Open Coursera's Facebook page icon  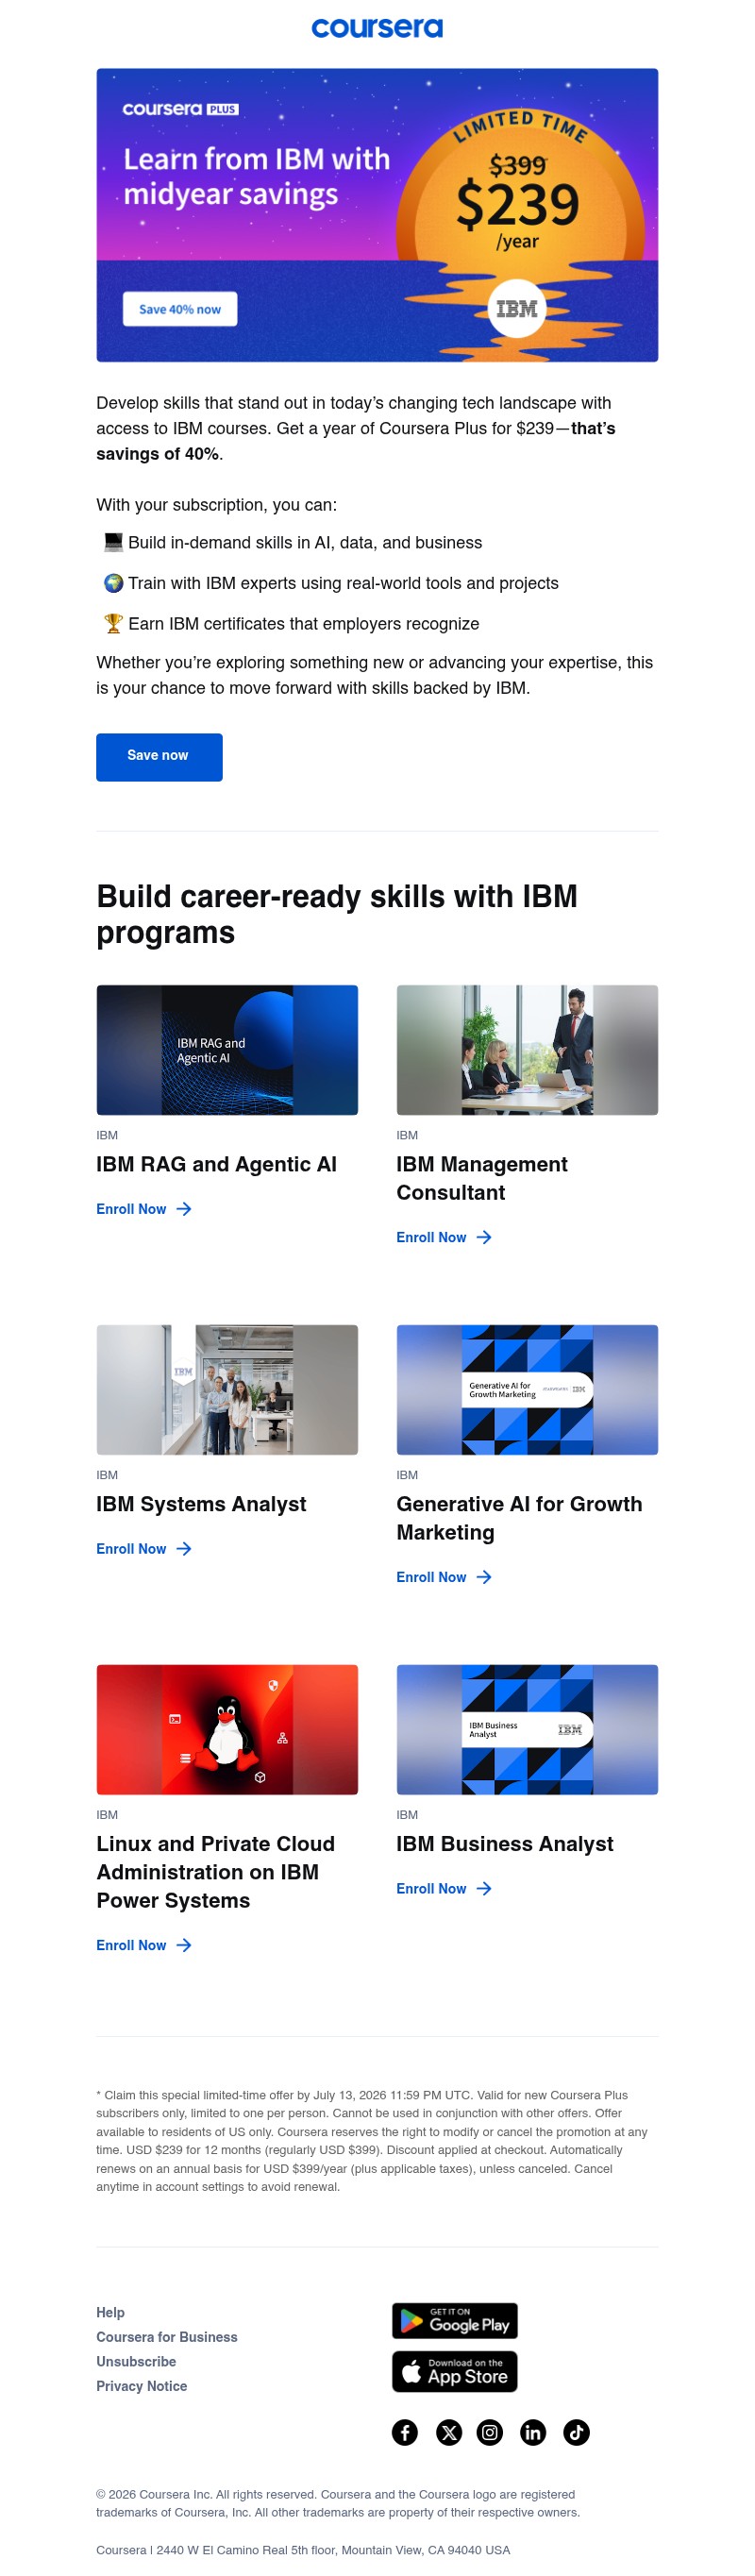coord(405,2432)
